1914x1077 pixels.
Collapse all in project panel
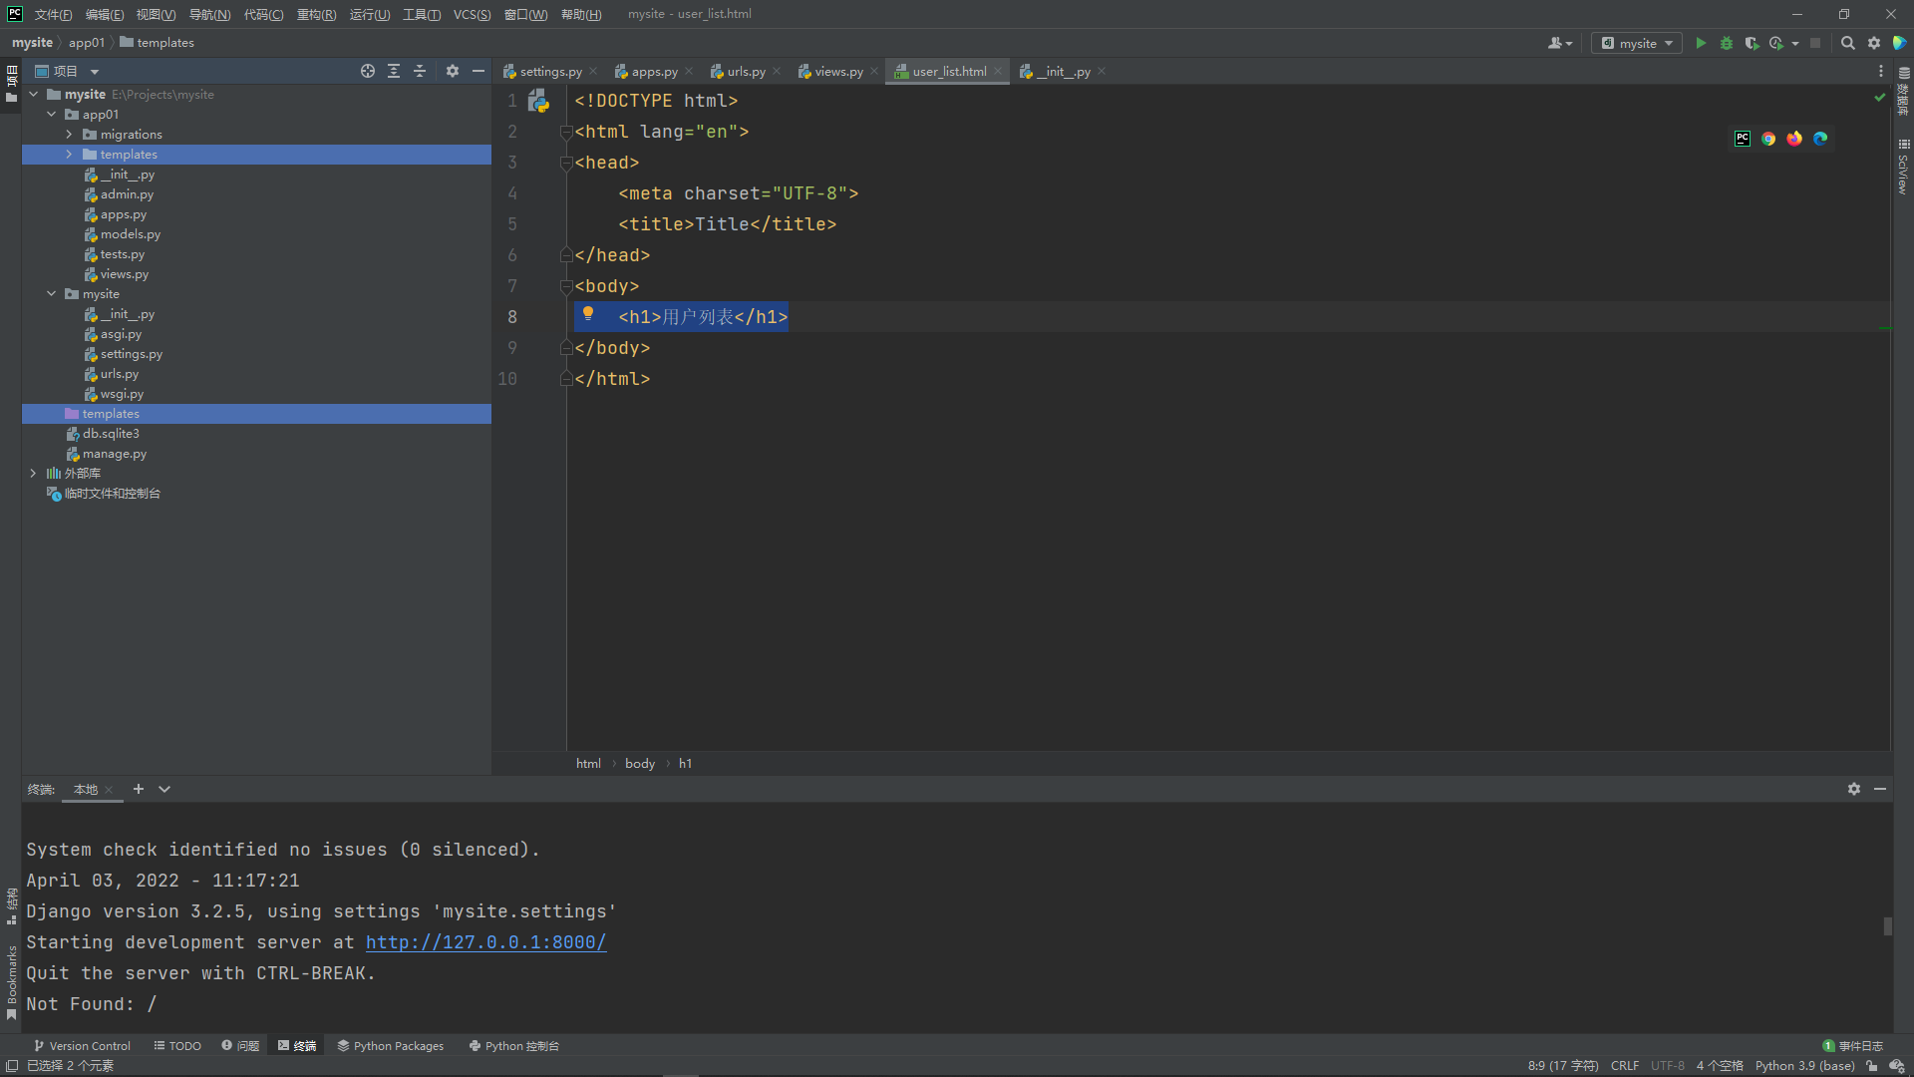click(420, 71)
